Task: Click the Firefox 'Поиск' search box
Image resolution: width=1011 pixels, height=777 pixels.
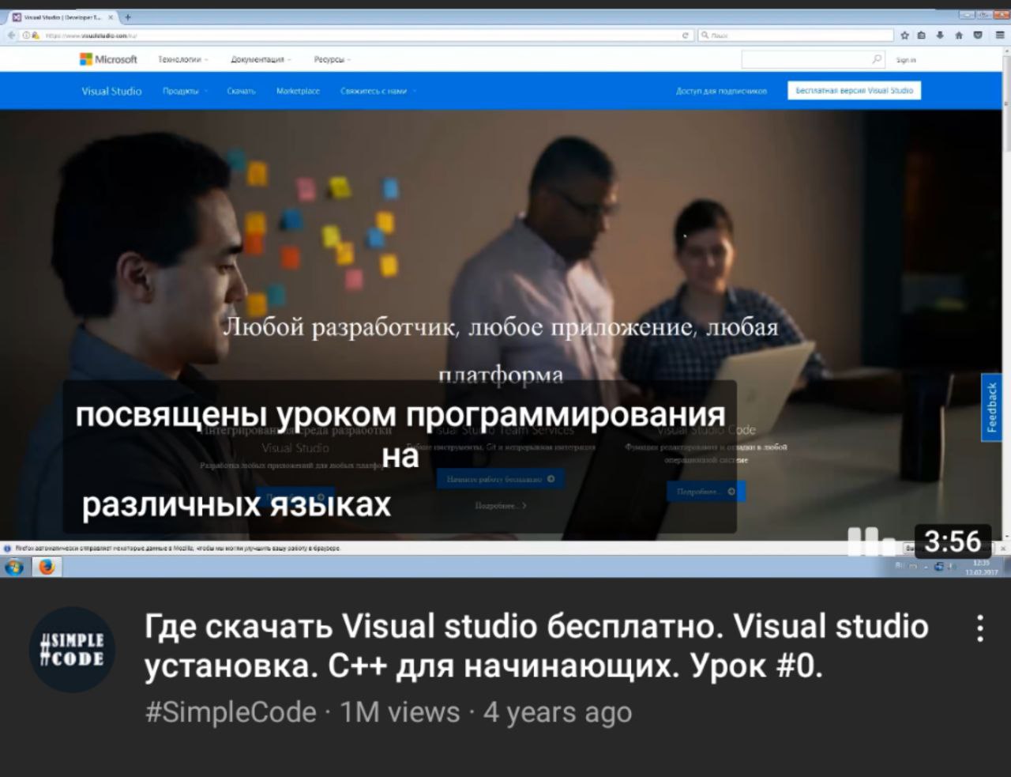Action: 795,36
